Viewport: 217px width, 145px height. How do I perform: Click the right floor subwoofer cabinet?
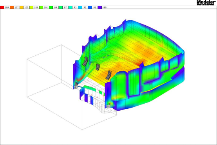[108, 106]
